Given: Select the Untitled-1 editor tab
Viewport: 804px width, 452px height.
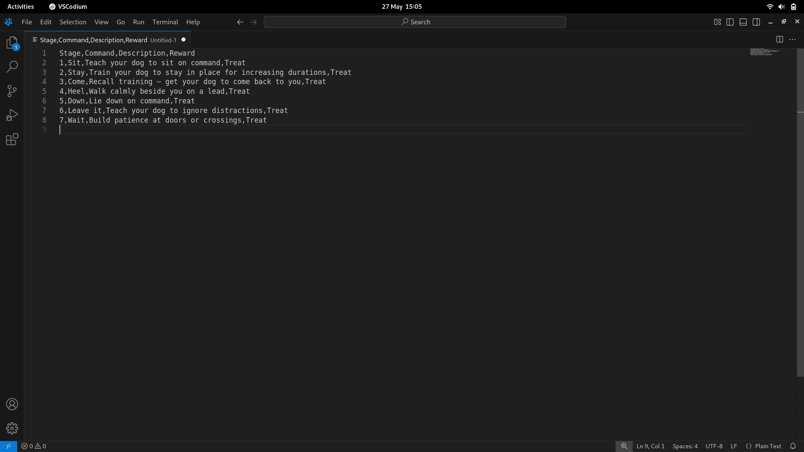Looking at the screenshot, I should (107, 40).
